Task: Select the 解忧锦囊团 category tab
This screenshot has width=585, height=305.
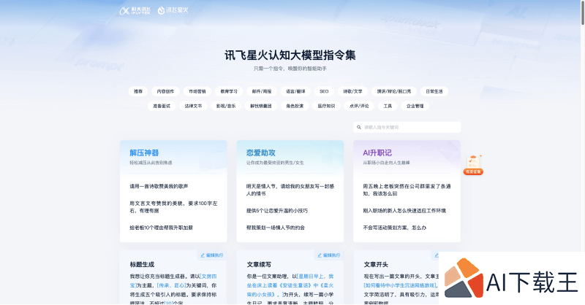Action: tap(261, 106)
